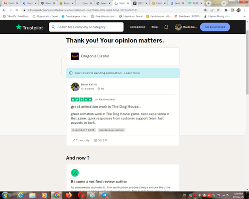
Task: Click DELETE under the review
Action: coord(101,140)
